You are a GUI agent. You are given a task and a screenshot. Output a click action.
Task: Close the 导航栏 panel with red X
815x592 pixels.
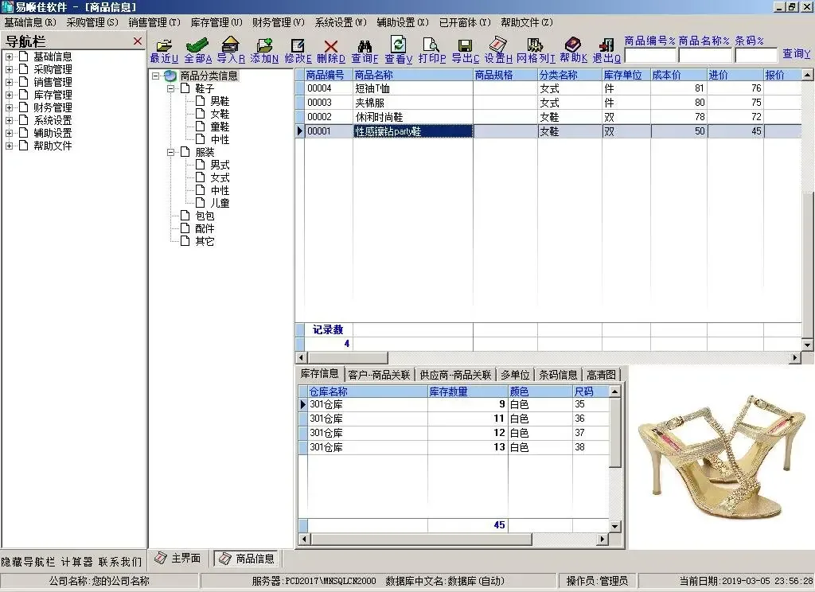pos(137,41)
